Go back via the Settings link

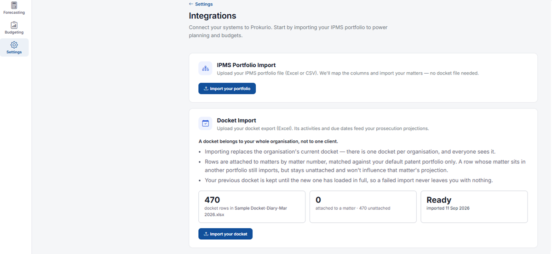[201, 4]
